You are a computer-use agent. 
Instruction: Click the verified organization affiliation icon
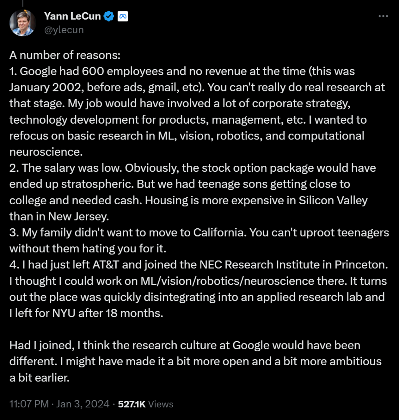pyautogui.click(x=122, y=16)
